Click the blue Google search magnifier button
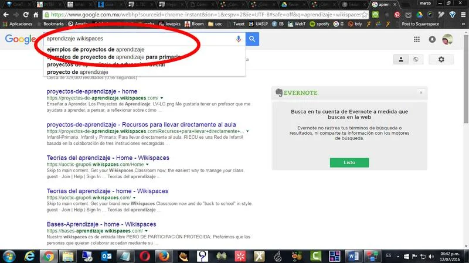This screenshot has height=263, width=469. pyautogui.click(x=252, y=39)
